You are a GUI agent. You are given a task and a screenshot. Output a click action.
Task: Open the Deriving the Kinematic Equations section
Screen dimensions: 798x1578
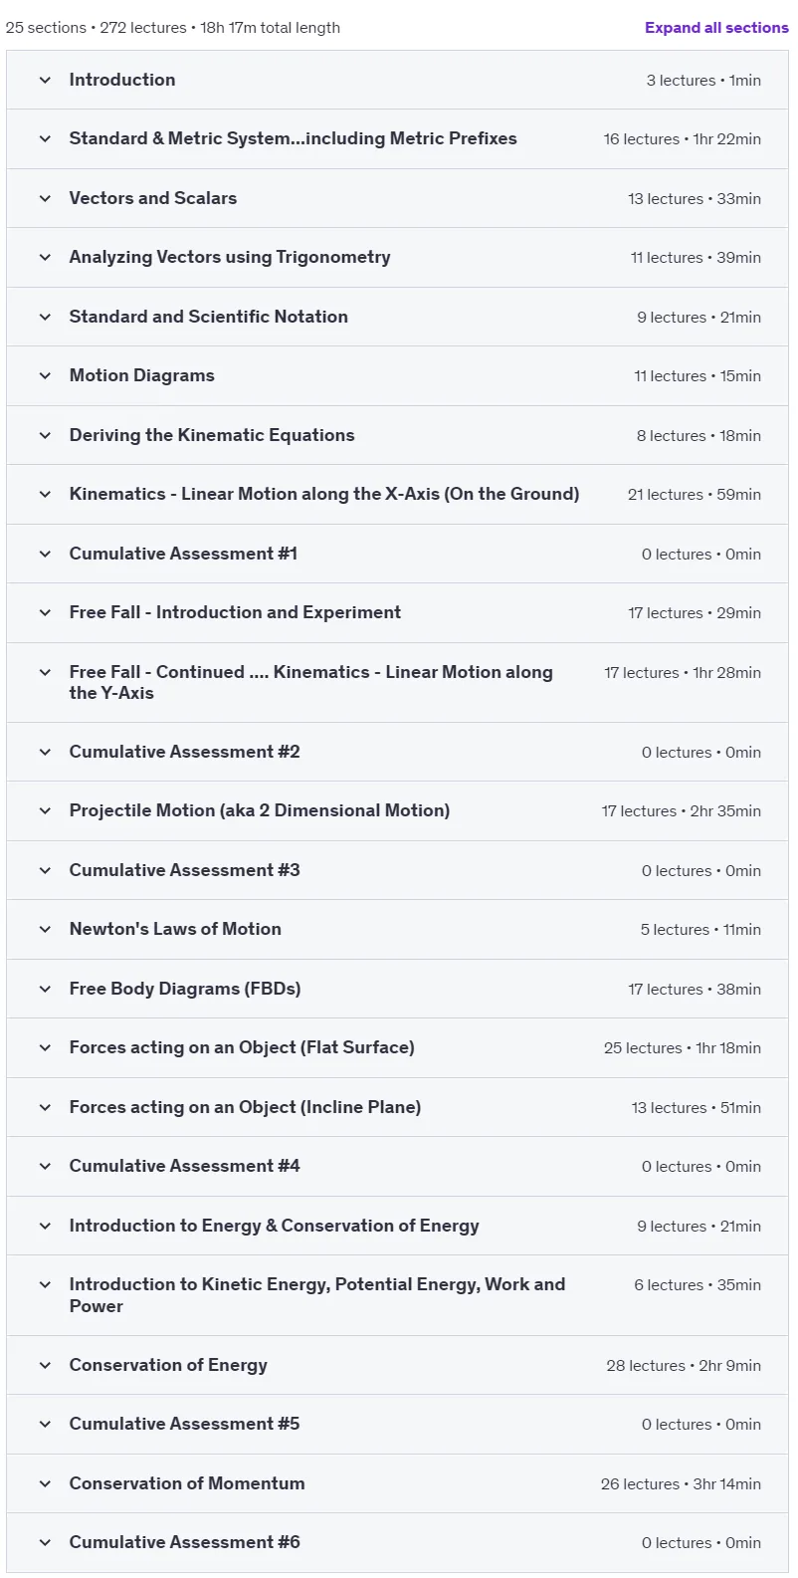212,435
